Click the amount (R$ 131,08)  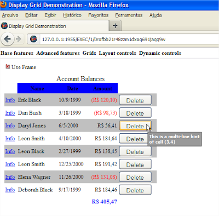[104, 177]
